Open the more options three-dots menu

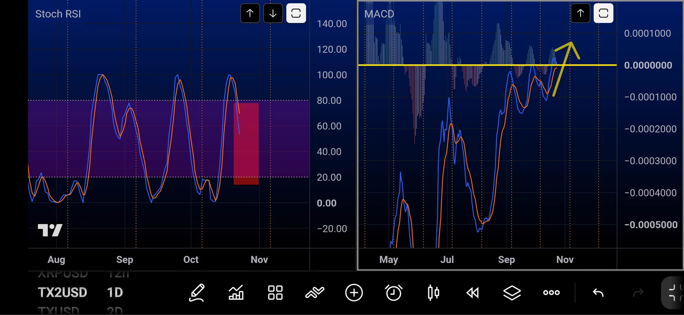point(551,293)
